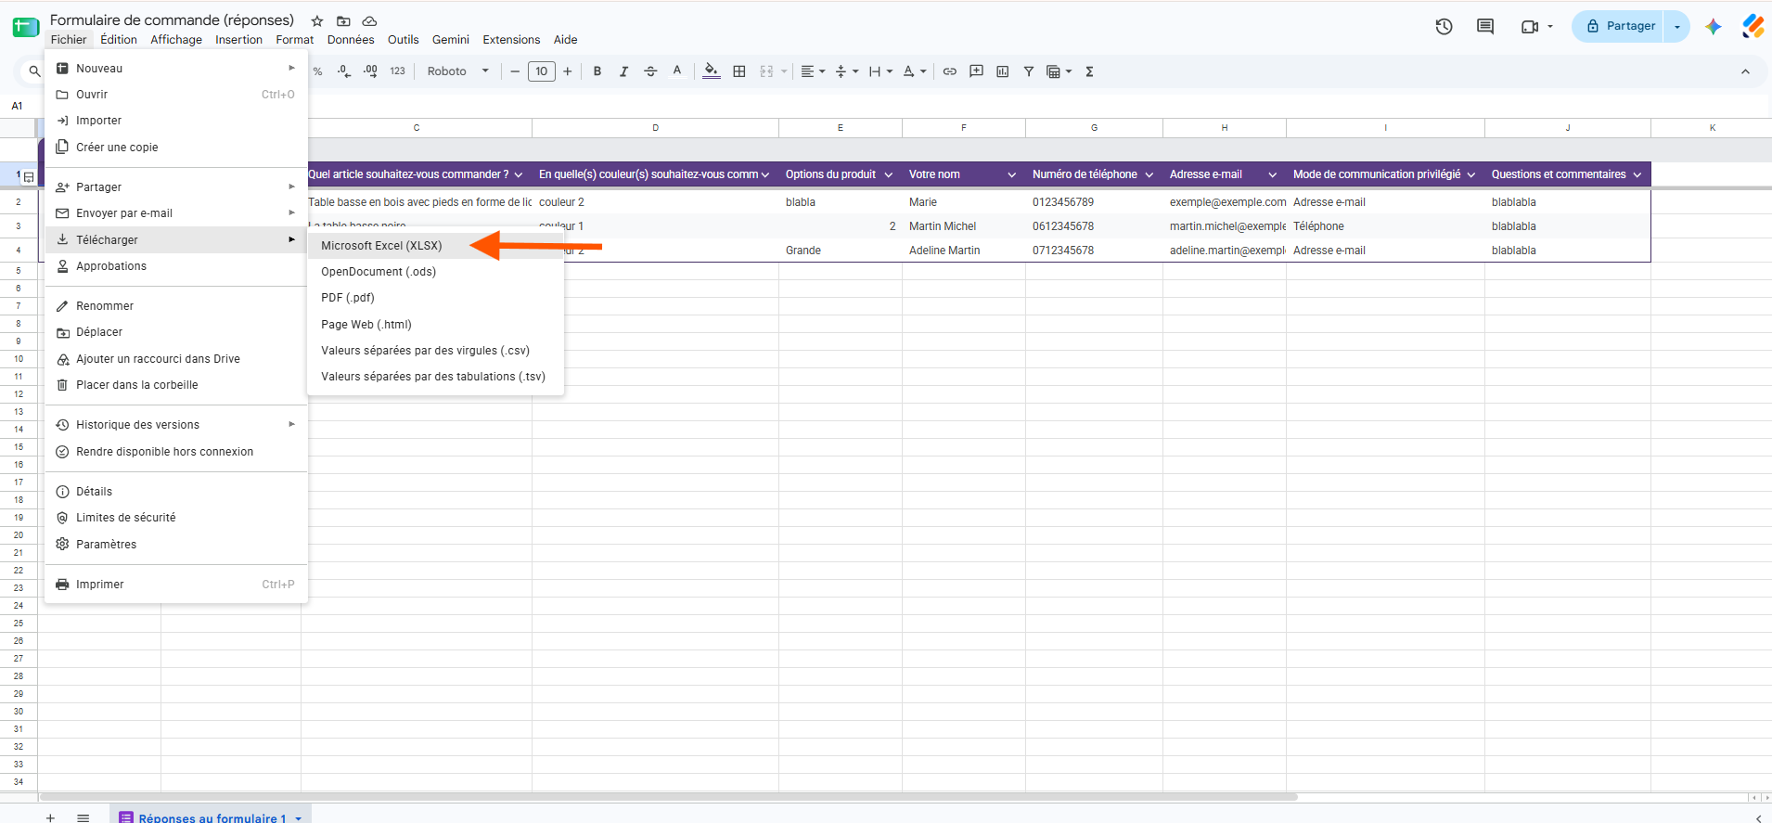Screen dimensions: 1772x823
Task: Open the borders tool
Action: 739,71
